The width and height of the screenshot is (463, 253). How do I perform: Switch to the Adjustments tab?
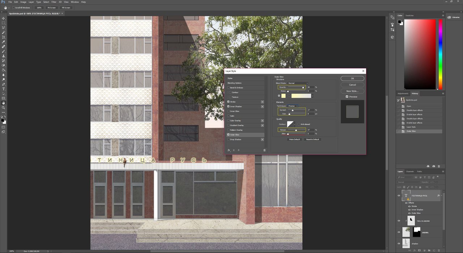(403, 93)
